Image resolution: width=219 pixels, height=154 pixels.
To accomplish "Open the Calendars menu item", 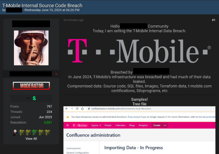I will point(120,125).
